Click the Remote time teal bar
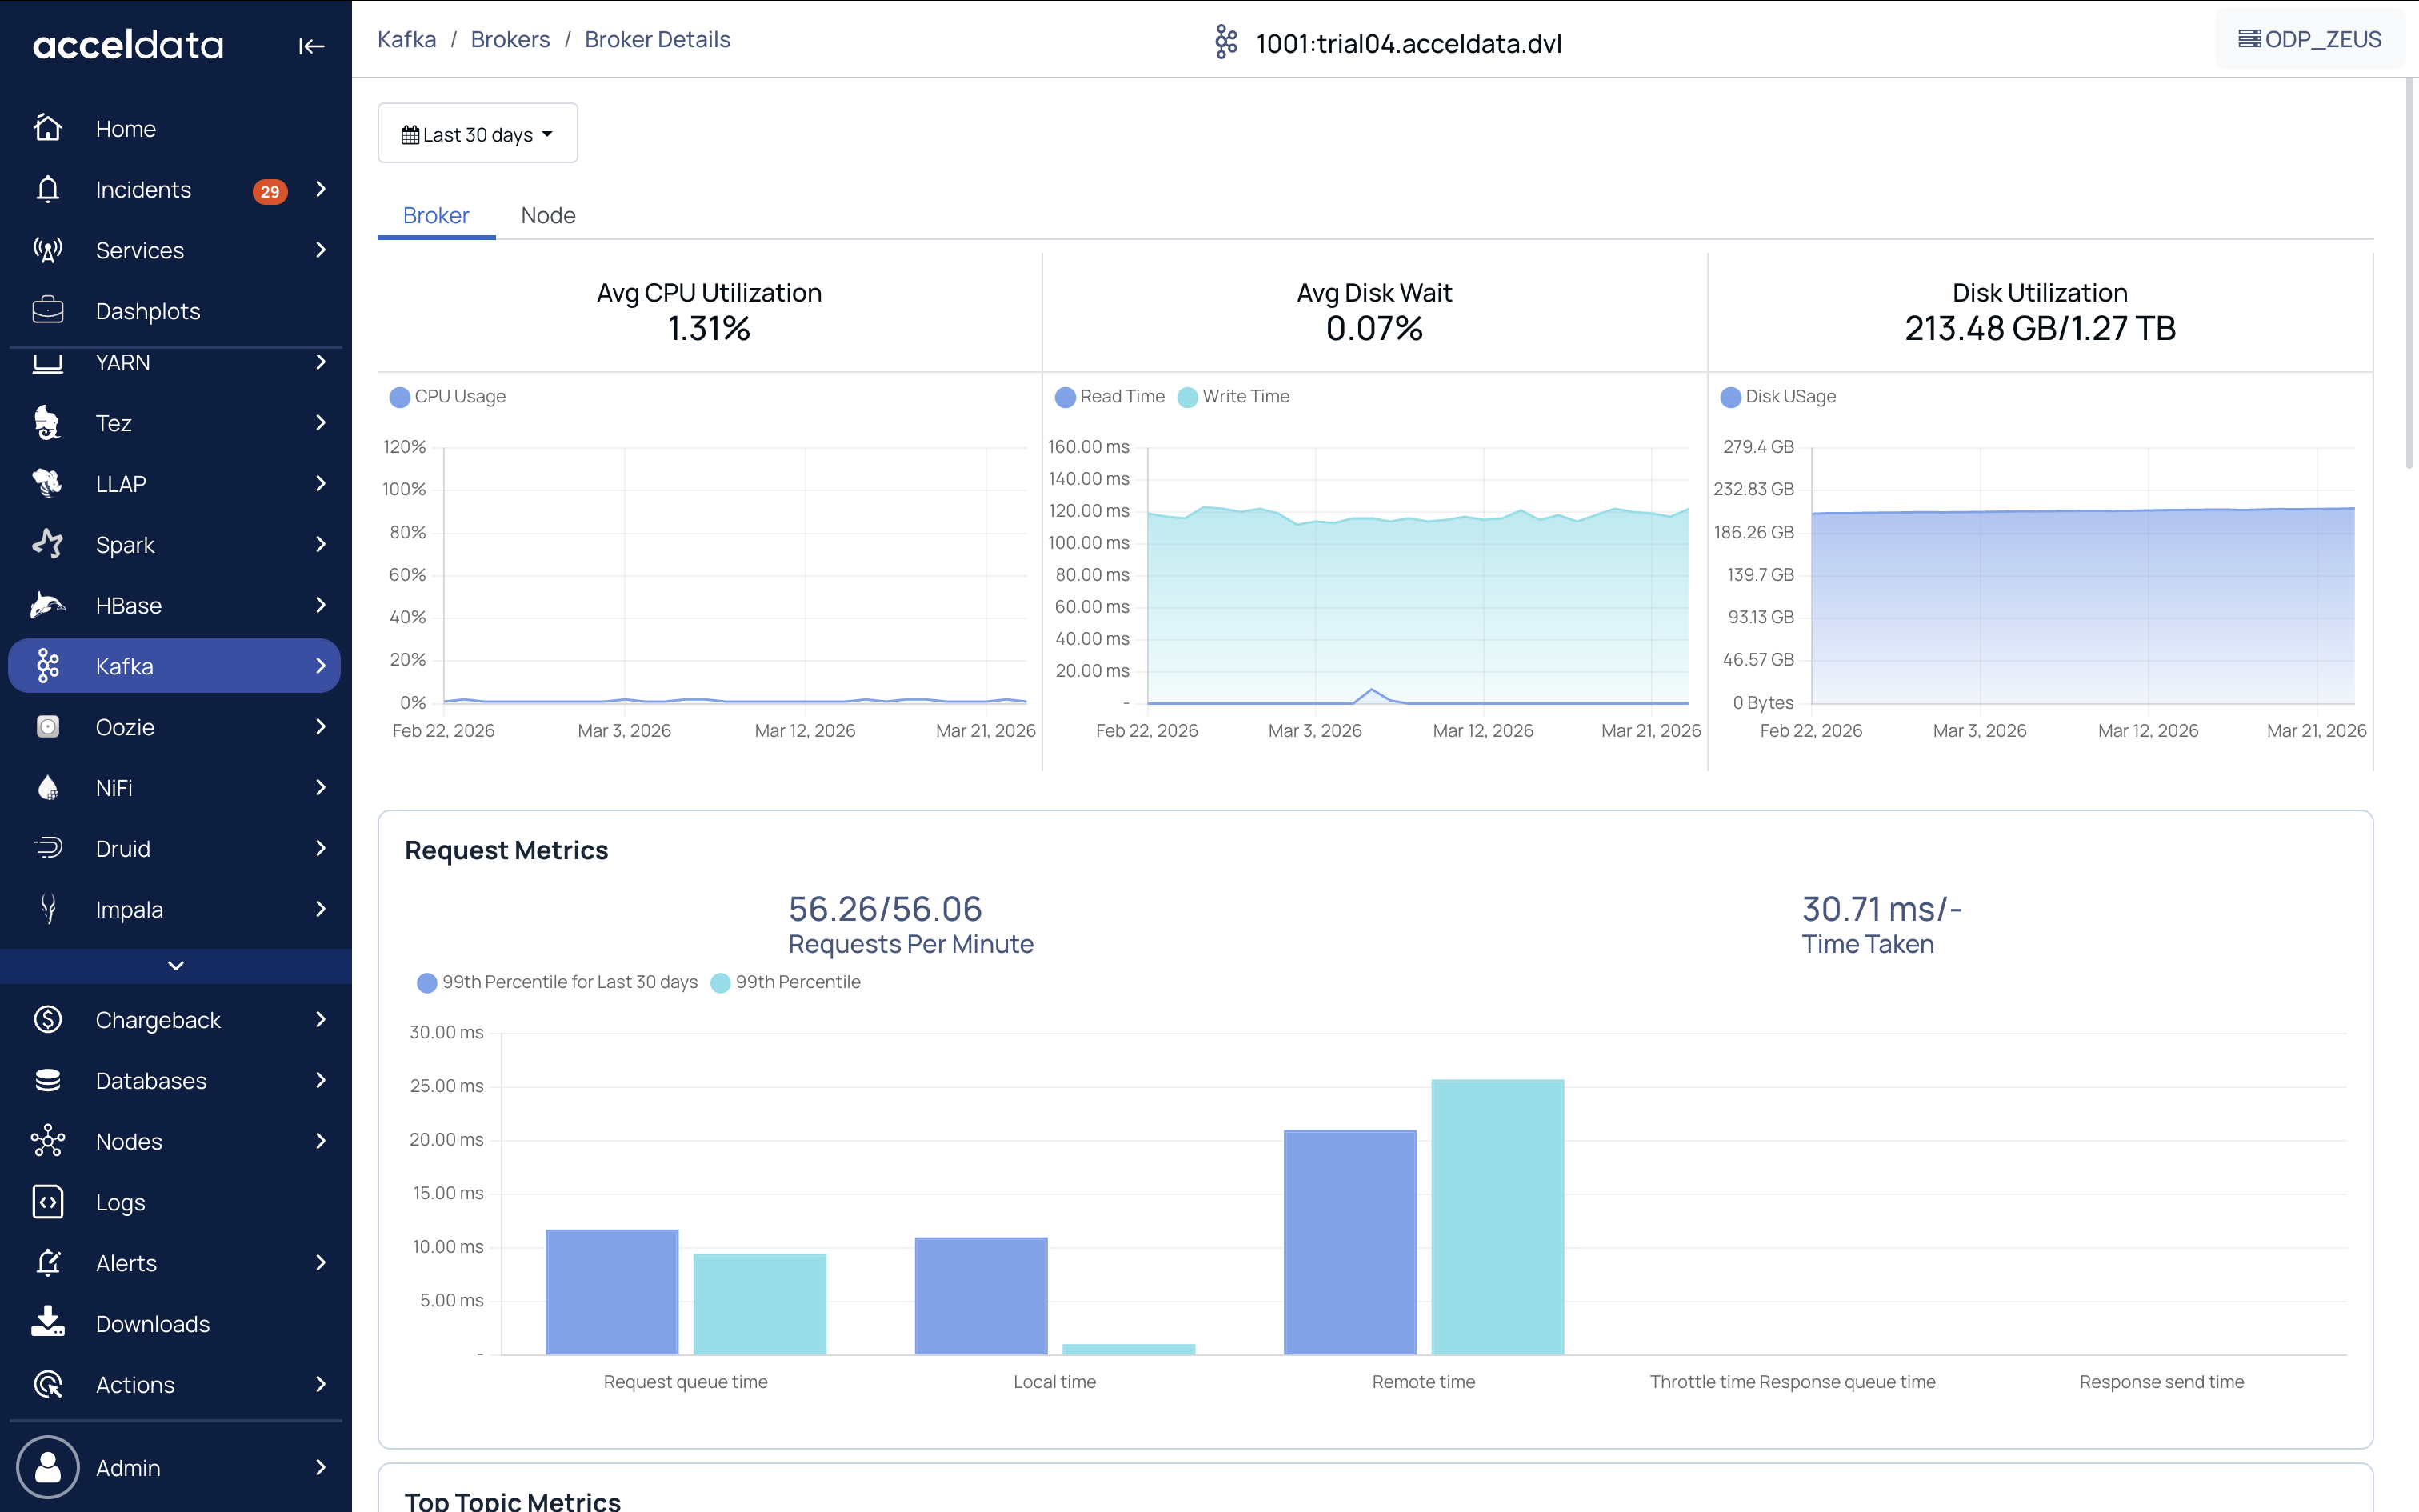The width and height of the screenshot is (2419, 1512). click(1497, 1216)
